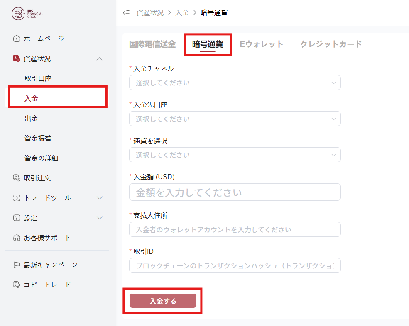Expand the トレードツール chevron
The height and width of the screenshot is (326, 409).
click(x=99, y=198)
